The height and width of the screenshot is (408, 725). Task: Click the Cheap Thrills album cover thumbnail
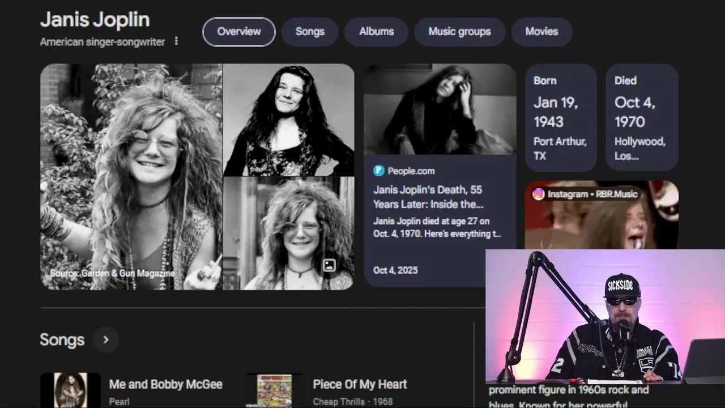274,390
